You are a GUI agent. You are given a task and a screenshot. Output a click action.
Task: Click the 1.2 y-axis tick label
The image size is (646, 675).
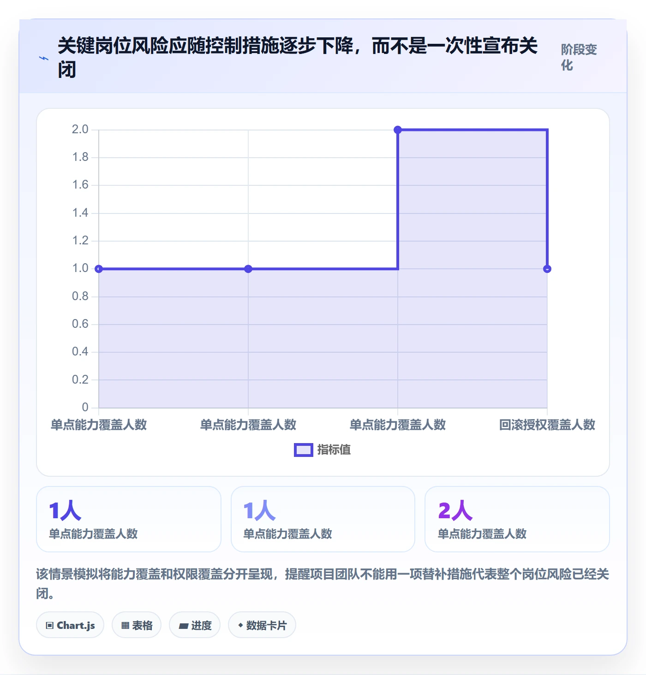coord(80,241)
